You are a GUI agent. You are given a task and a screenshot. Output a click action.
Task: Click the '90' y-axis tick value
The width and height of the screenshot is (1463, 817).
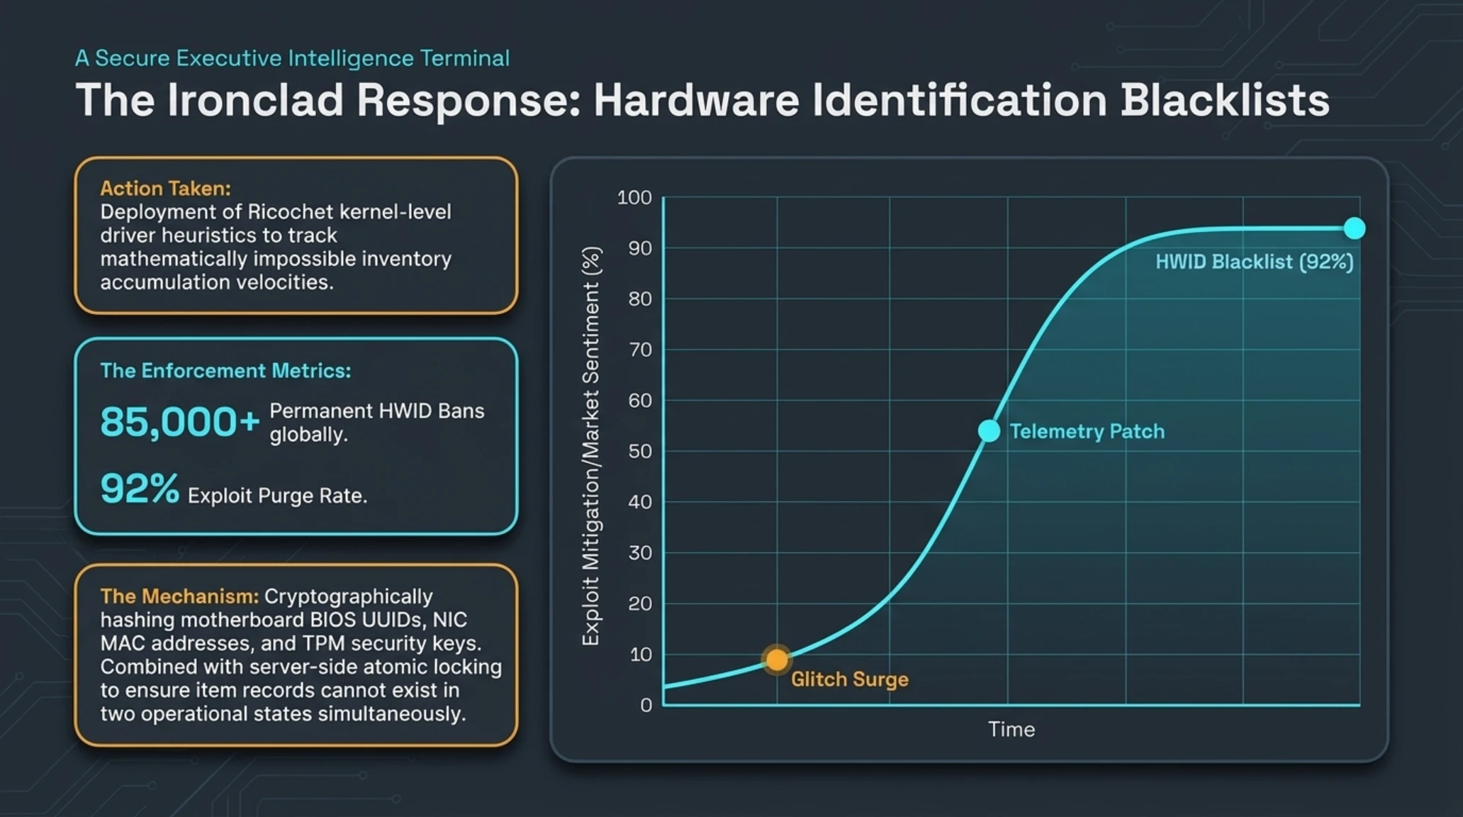point(640,248)
